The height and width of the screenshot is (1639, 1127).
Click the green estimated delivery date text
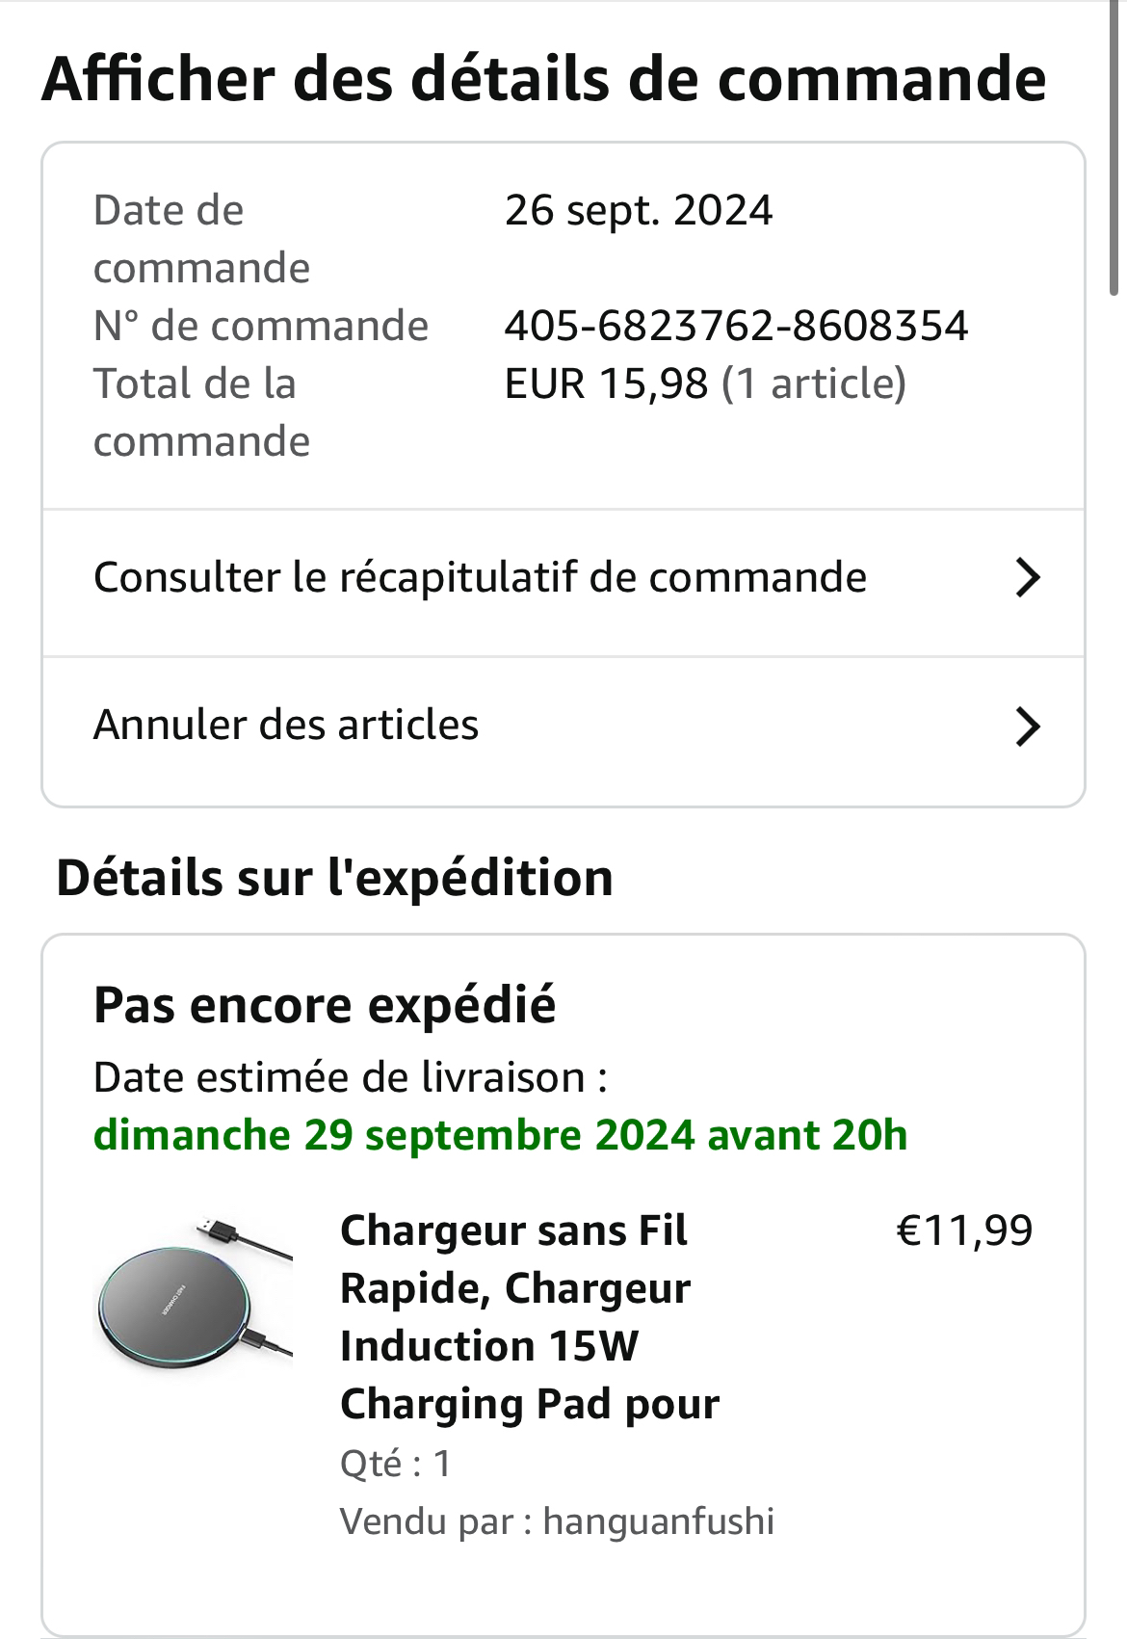pos(500,1134)
